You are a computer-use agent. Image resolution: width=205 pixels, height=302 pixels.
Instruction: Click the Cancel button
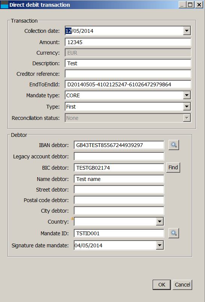click(x=182, y=285)
